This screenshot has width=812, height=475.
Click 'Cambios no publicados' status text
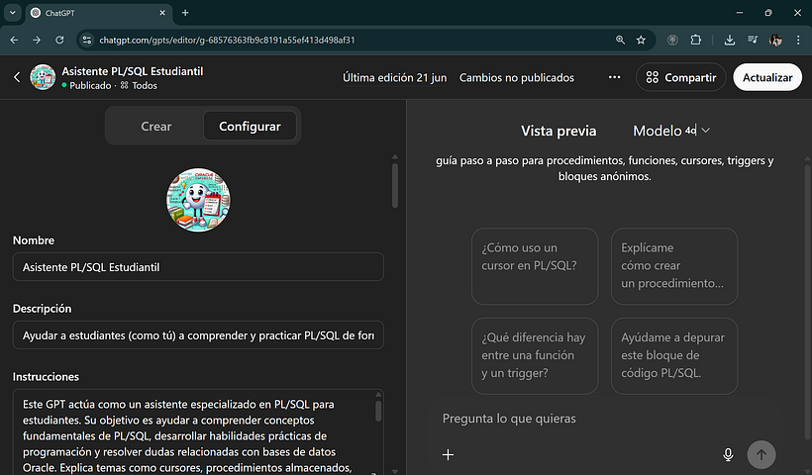click(517, 77)
